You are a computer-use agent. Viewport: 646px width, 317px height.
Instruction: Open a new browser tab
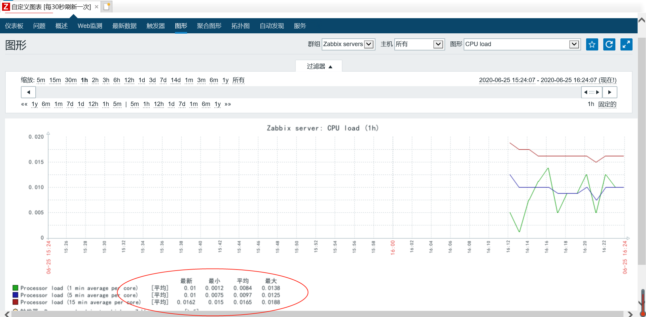point(107,6)
